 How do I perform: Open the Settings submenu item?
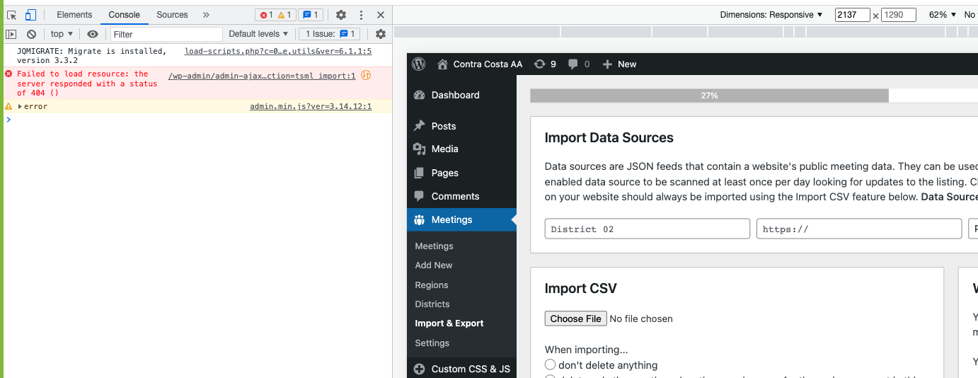tap(432, 343)
